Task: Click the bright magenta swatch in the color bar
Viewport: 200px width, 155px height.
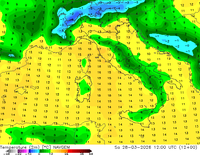Action: pyautogui.click(x=25, y=151)
